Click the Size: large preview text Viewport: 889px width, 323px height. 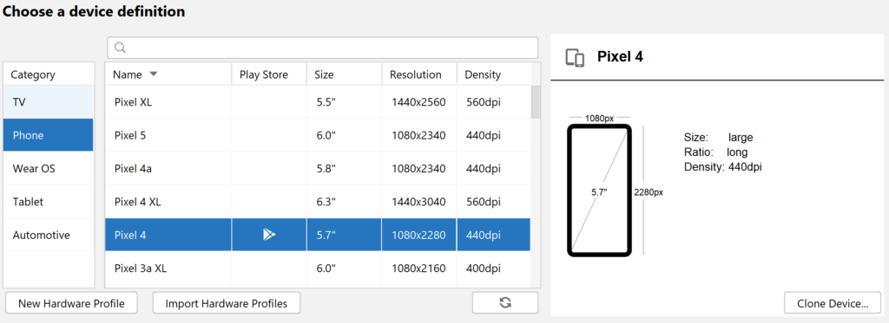point(718,138)
